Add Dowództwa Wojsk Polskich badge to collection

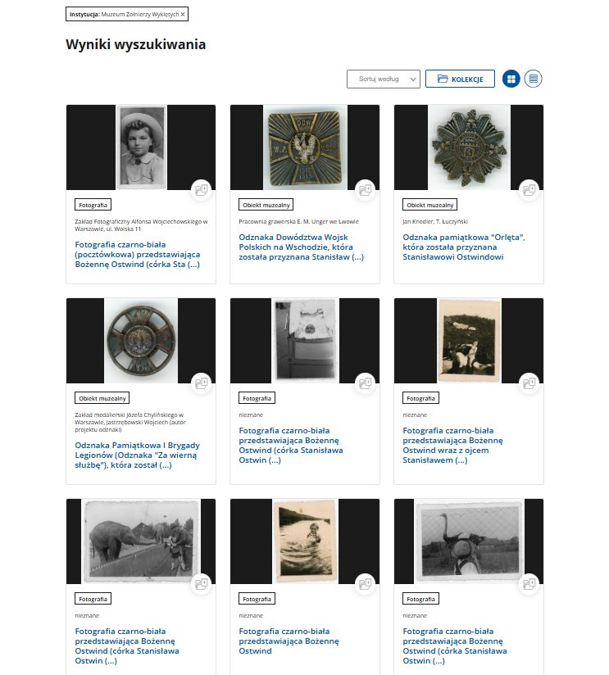[x=366, y=190]
